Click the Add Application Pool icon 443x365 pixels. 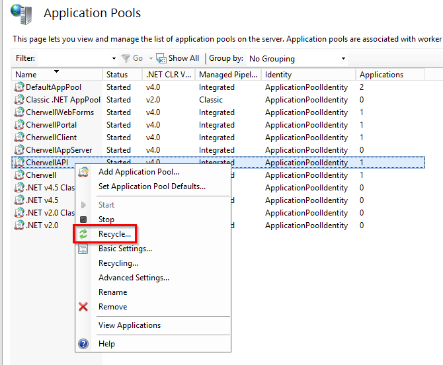83,172
